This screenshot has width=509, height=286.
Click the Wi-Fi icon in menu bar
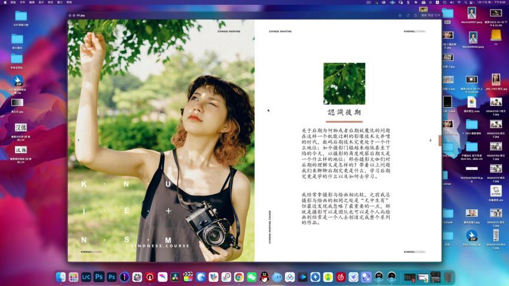pos(459,2)
